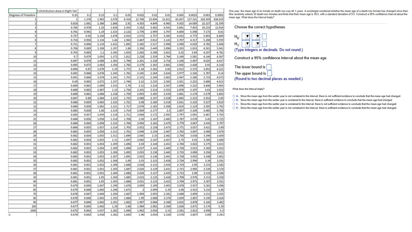
Task: Select answer option B radio button
Action: coord(234,100)
